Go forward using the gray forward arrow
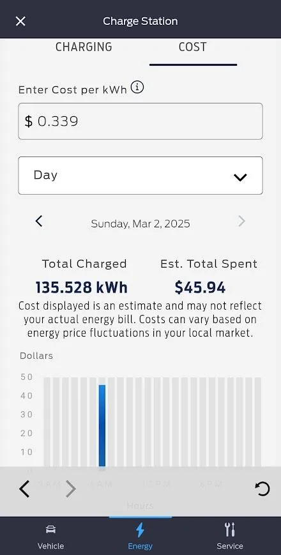 (x=71, y=489)
